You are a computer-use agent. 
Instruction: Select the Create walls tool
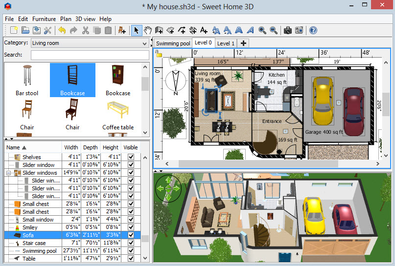click(159, 30)
